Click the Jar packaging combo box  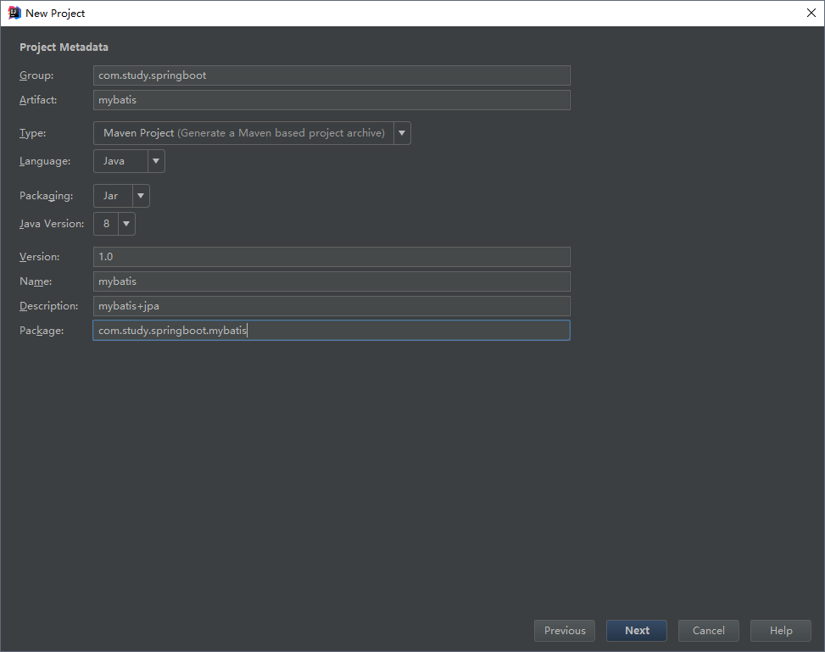pyautogui.click(x=121, y=196)
